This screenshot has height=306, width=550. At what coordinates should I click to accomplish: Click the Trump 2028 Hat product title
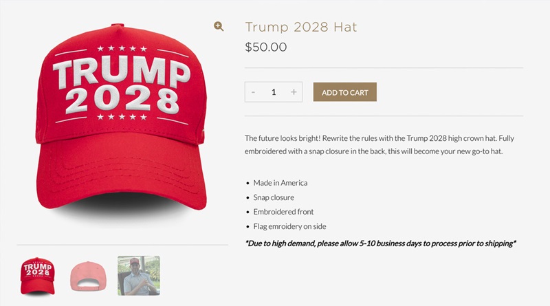coord(301,27)
